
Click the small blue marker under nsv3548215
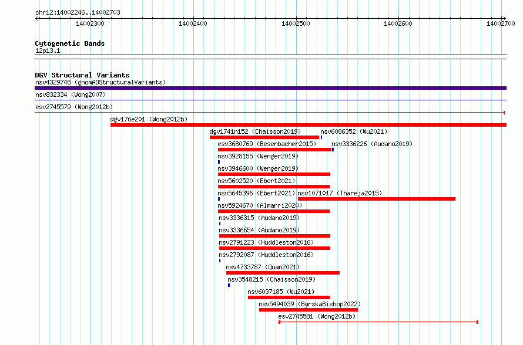point(229,285)
